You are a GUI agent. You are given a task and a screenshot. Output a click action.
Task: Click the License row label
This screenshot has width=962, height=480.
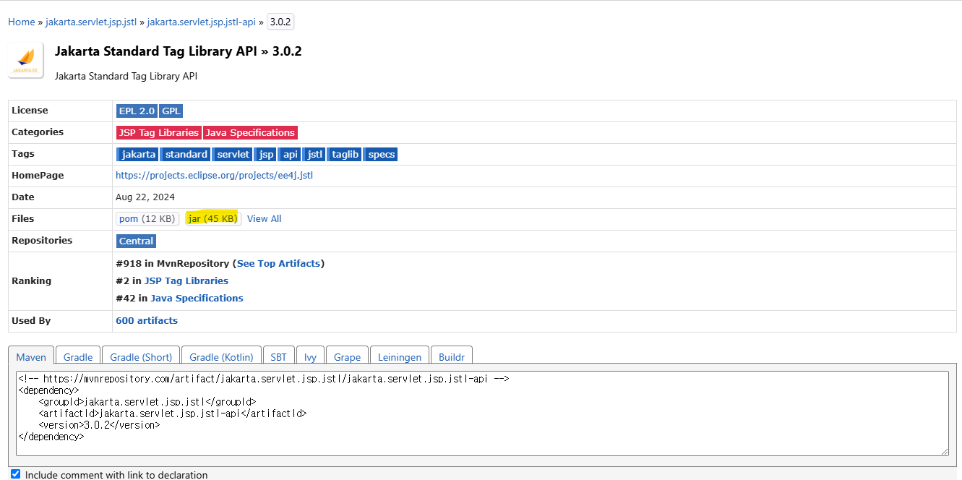(x=30, y=111)
